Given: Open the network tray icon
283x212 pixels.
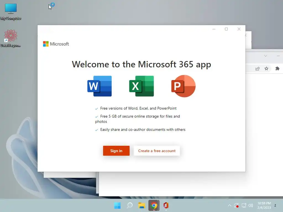Looking at the screenshot, I should [x=244, y=205].
